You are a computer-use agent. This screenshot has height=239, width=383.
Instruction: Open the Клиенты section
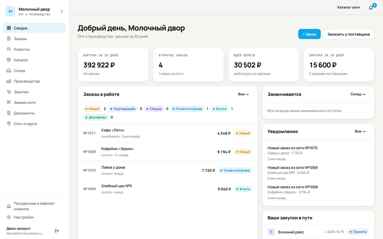(x=34, y=49)
